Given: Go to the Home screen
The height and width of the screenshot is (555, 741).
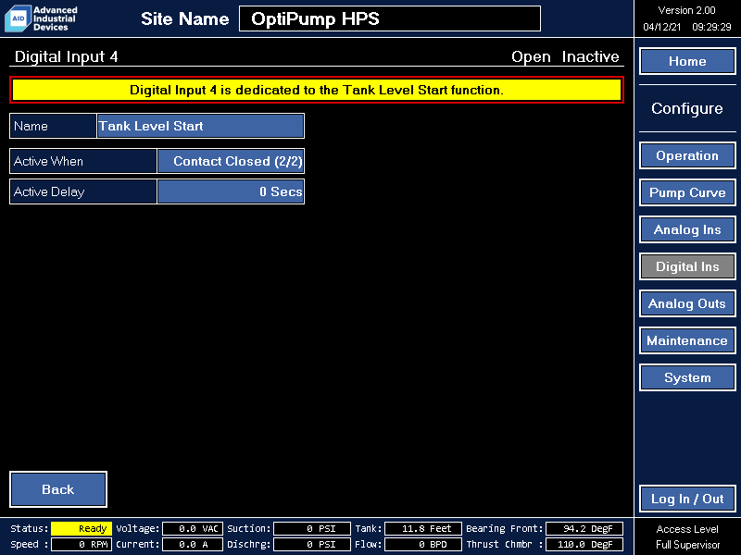Looking at the screenshot, I should point(687,61).
